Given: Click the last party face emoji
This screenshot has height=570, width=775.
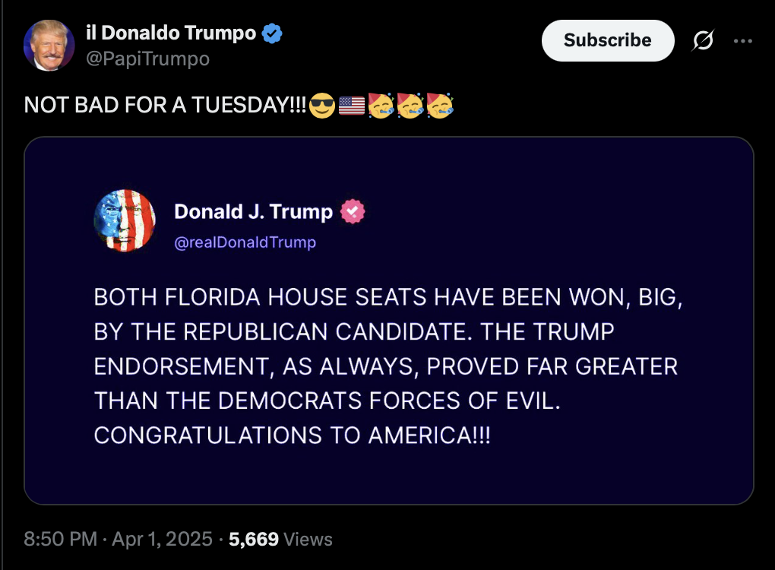Looking at the screenshot, I should 440,107.
